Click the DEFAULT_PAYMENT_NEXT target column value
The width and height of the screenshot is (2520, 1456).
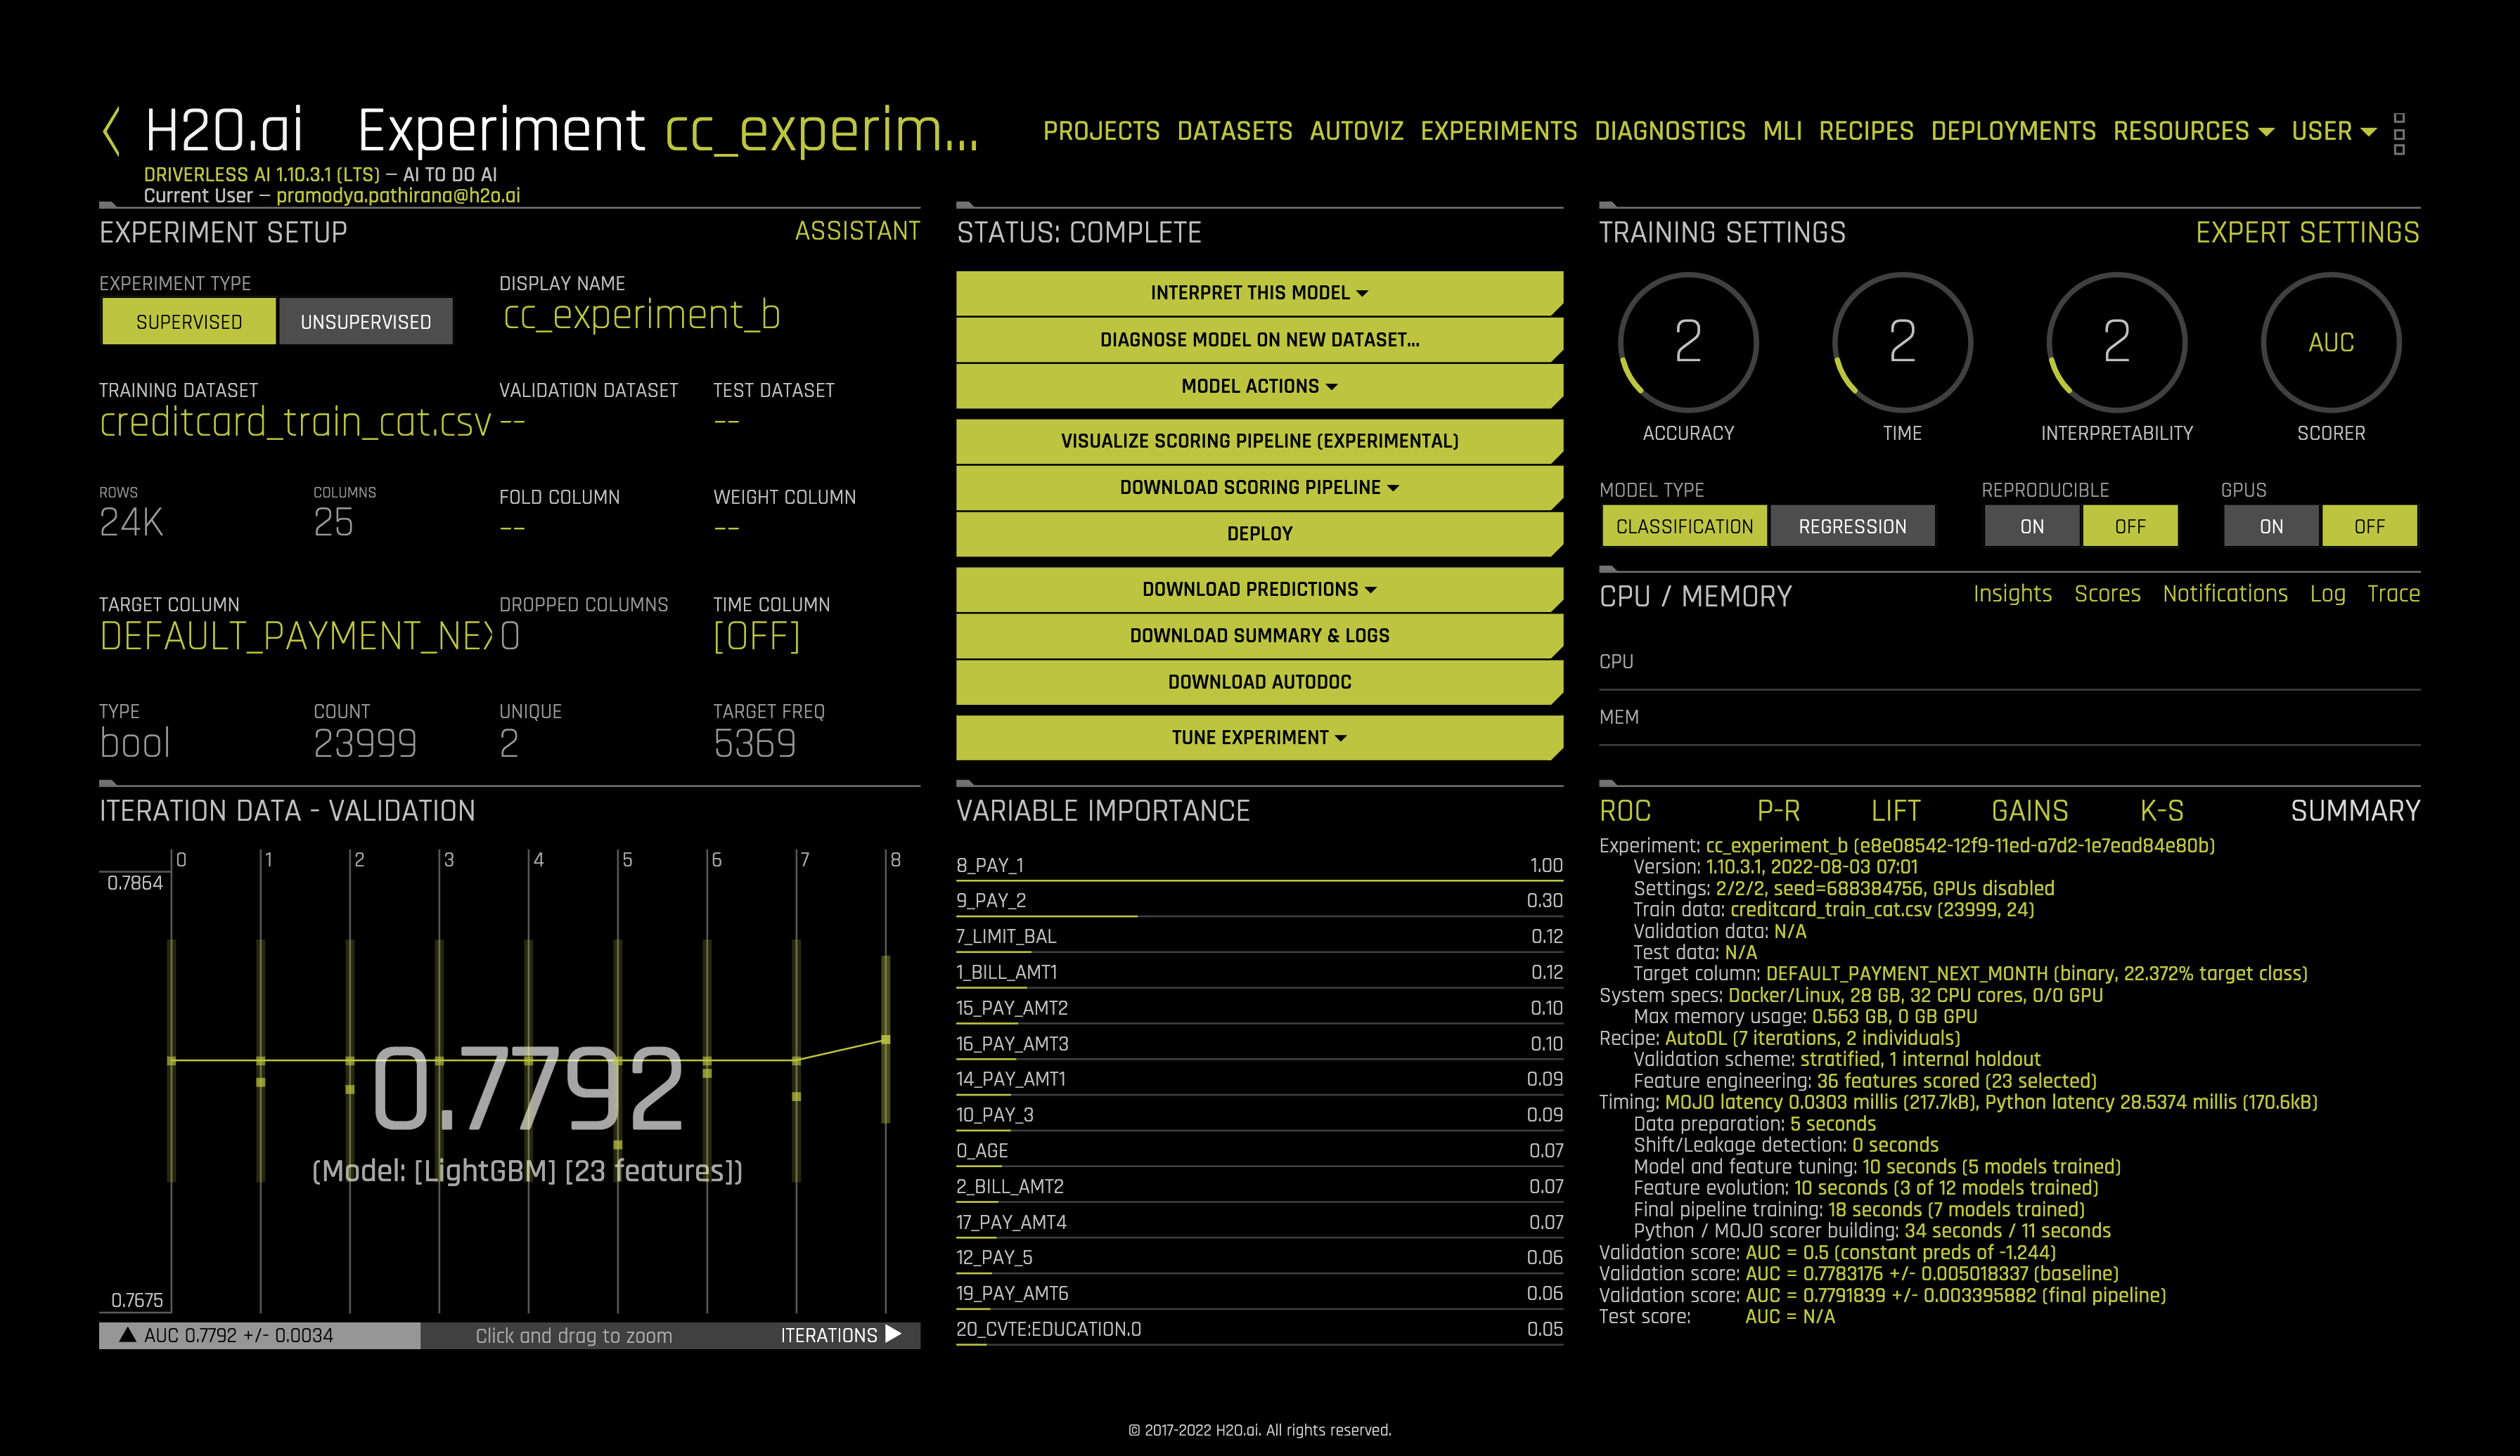click(296, 637)
